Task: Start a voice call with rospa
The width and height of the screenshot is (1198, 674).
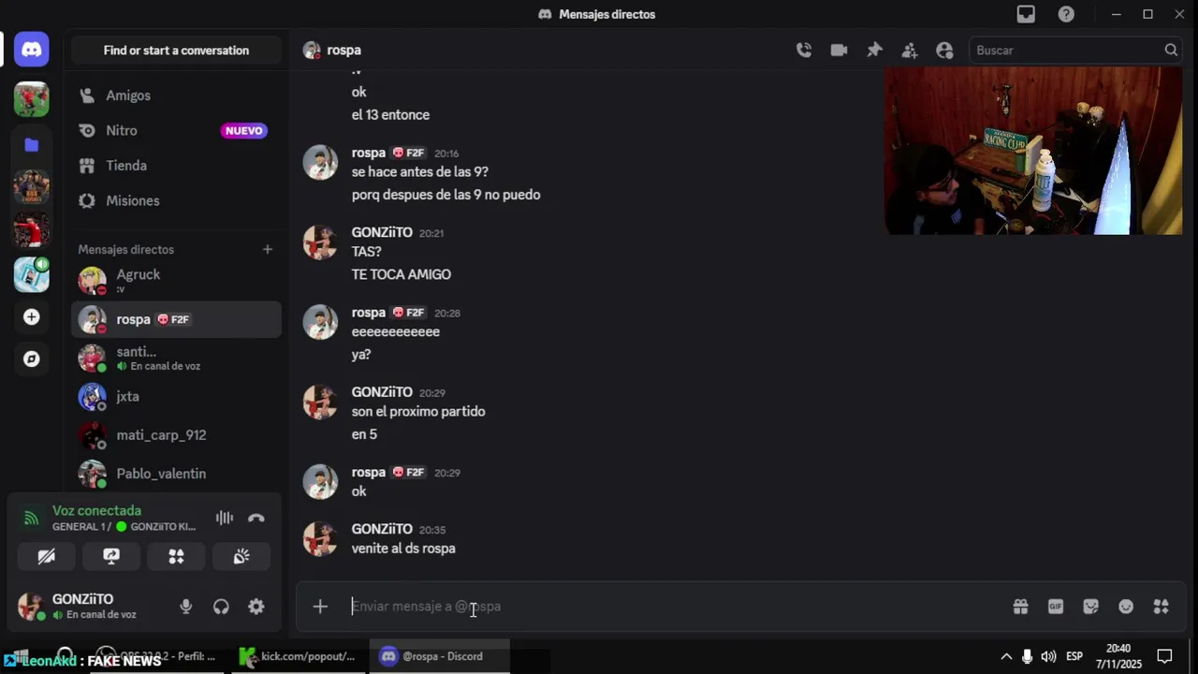Action: coord(804,51)
